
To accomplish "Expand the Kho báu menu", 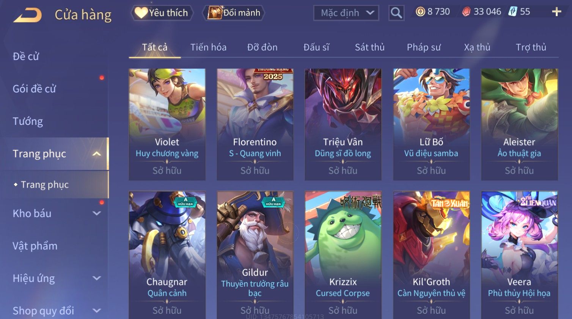I will click(56, 213).
